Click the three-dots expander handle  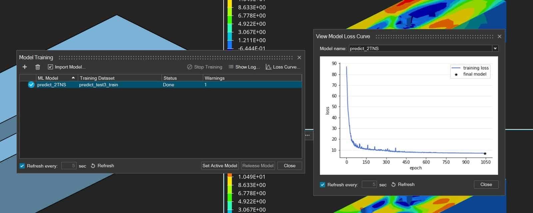point(307,135)
